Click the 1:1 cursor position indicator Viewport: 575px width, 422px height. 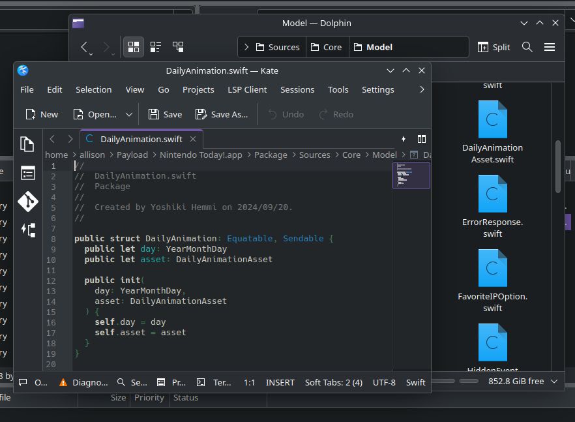click(249, 383)
